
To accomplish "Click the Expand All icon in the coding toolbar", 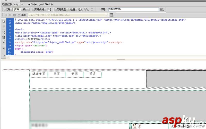I will [x=4, y=42].
